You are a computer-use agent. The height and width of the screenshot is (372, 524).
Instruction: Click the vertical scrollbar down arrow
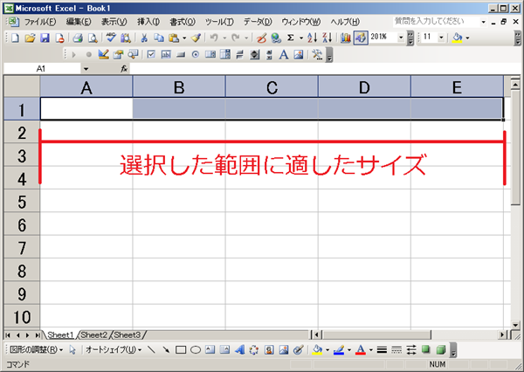point(515,325)
